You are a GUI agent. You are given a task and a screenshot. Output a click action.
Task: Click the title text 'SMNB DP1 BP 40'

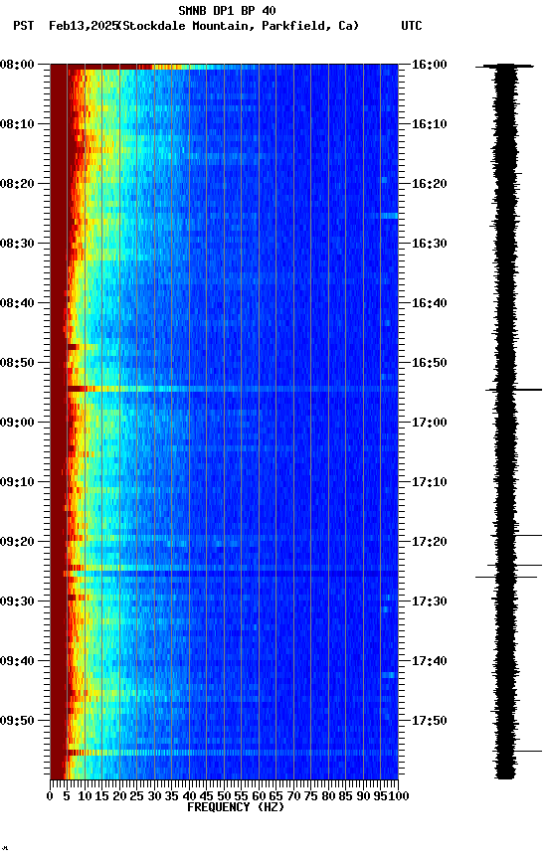point(227,10)
